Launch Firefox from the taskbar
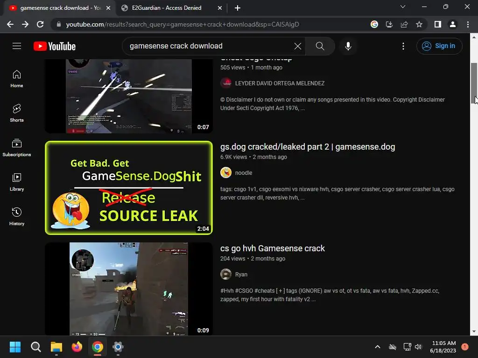This screenshot has width=478, height=358. [x=77, y=347]
